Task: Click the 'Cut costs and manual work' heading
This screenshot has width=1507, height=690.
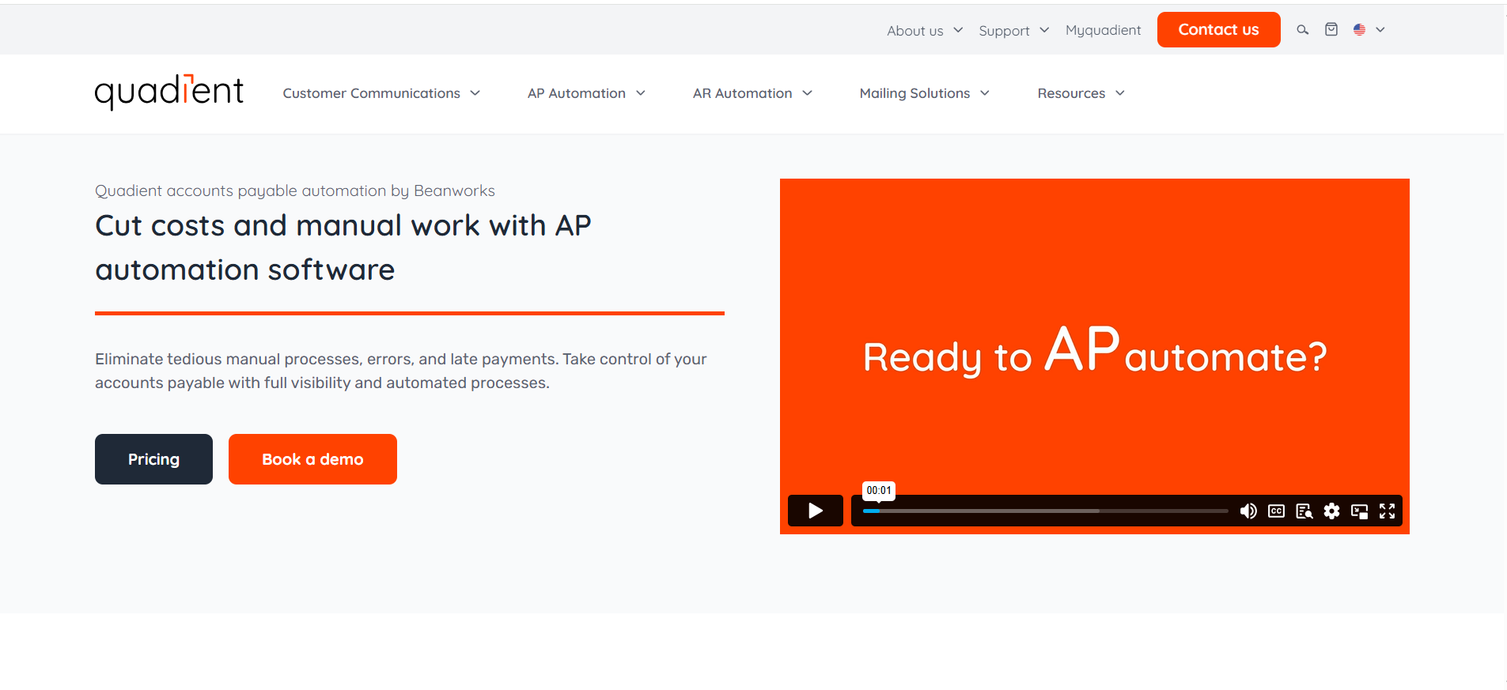Action: tap(343, 247)
